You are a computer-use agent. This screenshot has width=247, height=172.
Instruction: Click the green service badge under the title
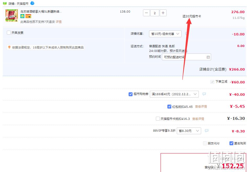pos(22,16)
